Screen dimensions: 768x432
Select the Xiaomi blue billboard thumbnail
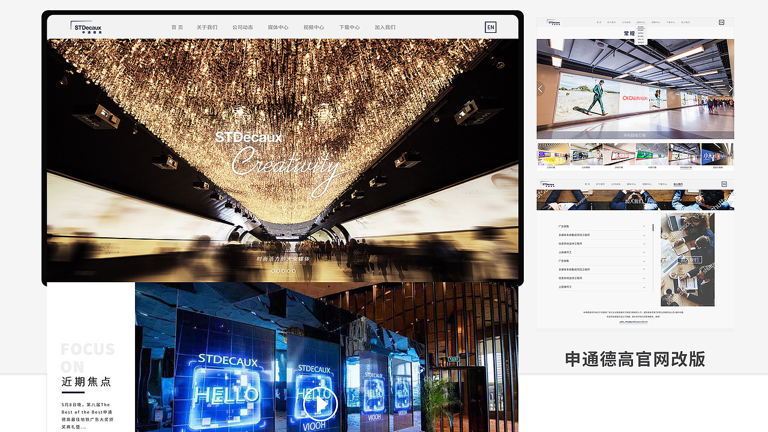click(x=717, y=155)
